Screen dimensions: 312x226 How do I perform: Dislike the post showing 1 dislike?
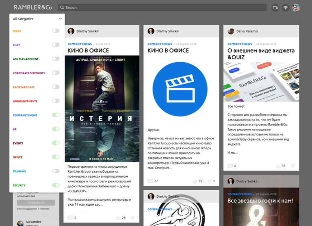point(209,181)
